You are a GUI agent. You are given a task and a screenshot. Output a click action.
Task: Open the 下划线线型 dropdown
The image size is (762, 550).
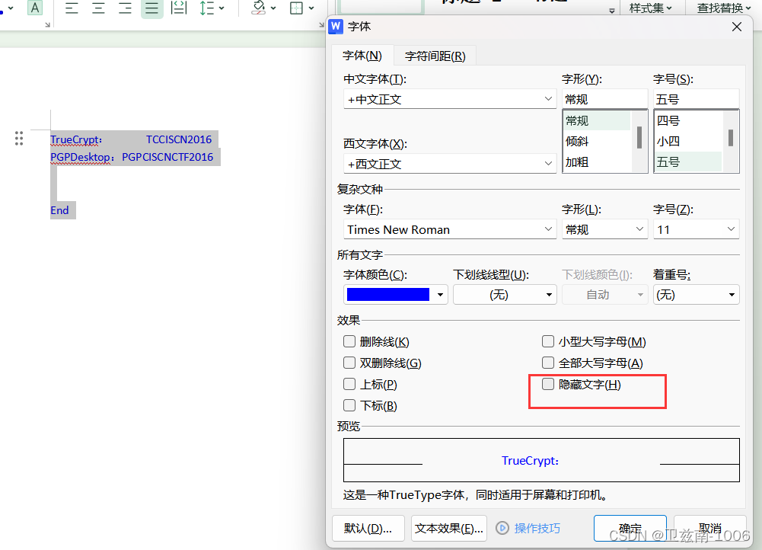click(505, 295)
